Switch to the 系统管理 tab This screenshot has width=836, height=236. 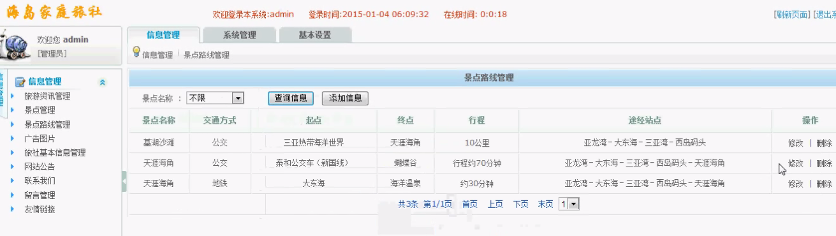[x=240, y=35]
